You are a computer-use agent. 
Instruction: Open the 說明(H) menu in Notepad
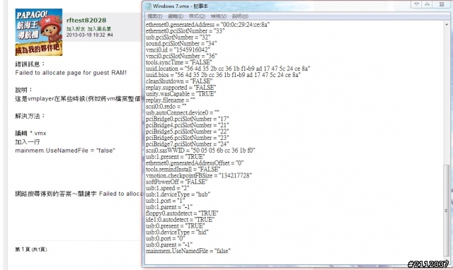pos(240,16)
